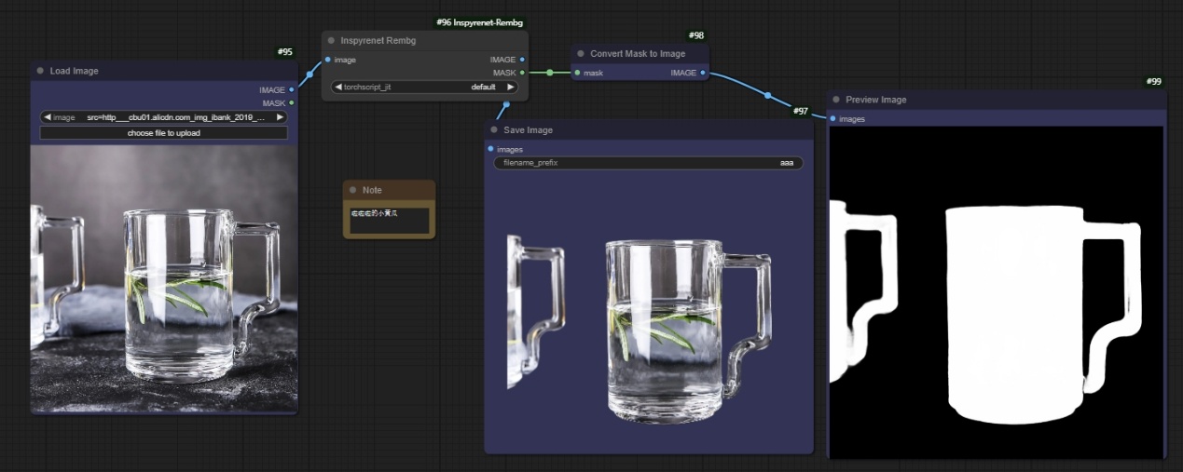Click the Note node text area
The image size is (1183, 472).
389,221
